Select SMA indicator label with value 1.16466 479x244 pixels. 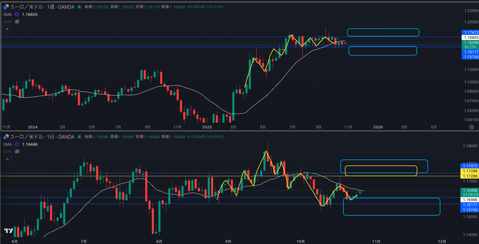coord(7,144)
